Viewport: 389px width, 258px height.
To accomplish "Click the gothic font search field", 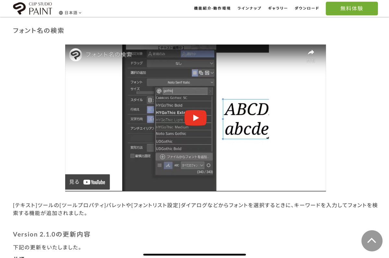I will tap(185, 91).
